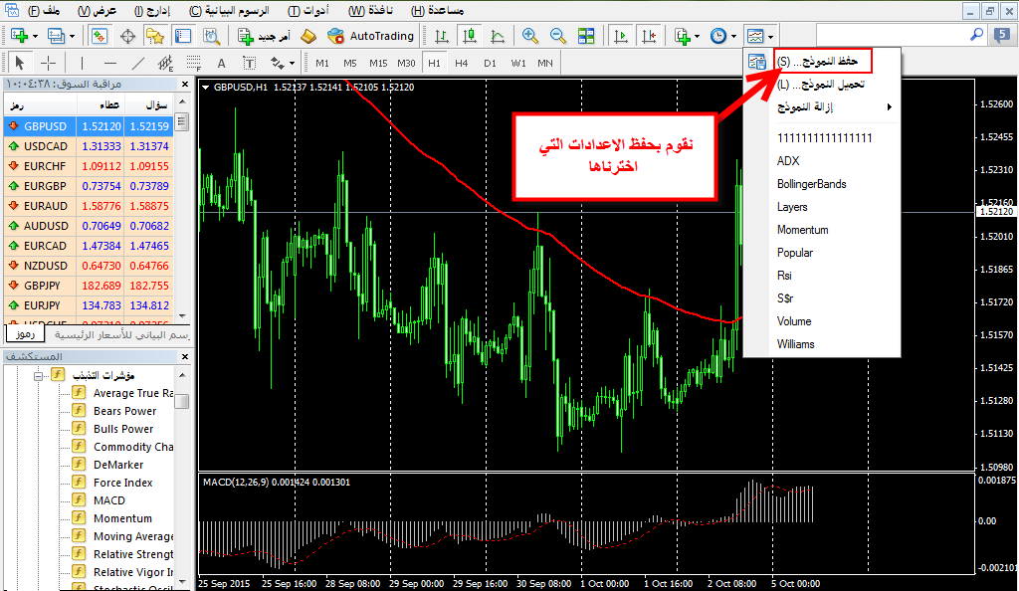Viewport: 1019px width, 591px height.
Task: Click inside the search input field
Action: coord(892,35)
